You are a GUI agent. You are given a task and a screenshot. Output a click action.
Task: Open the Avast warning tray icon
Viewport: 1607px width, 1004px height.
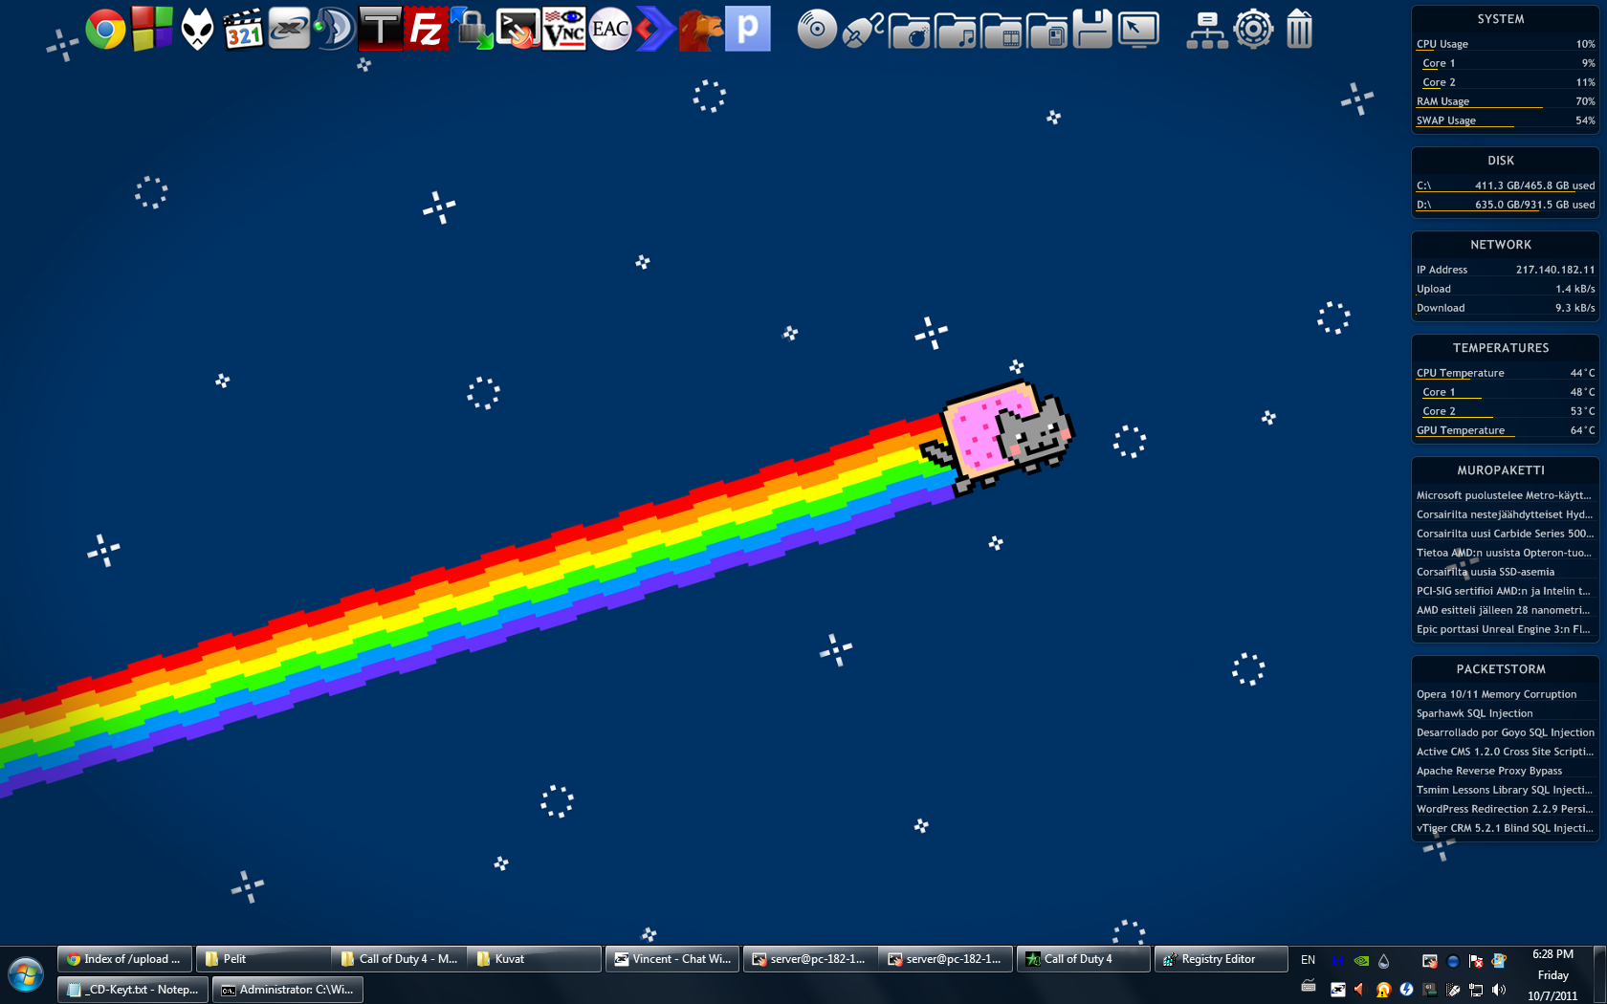pos(1383,990)
